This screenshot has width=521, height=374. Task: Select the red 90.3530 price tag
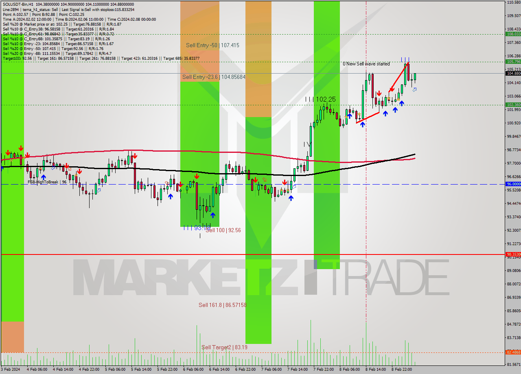513,254
